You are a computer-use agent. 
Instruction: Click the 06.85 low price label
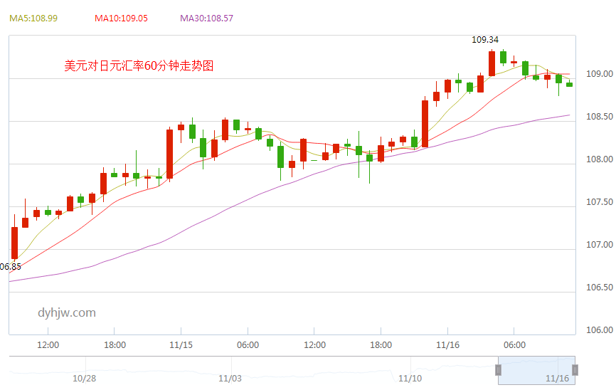[11, 267]
